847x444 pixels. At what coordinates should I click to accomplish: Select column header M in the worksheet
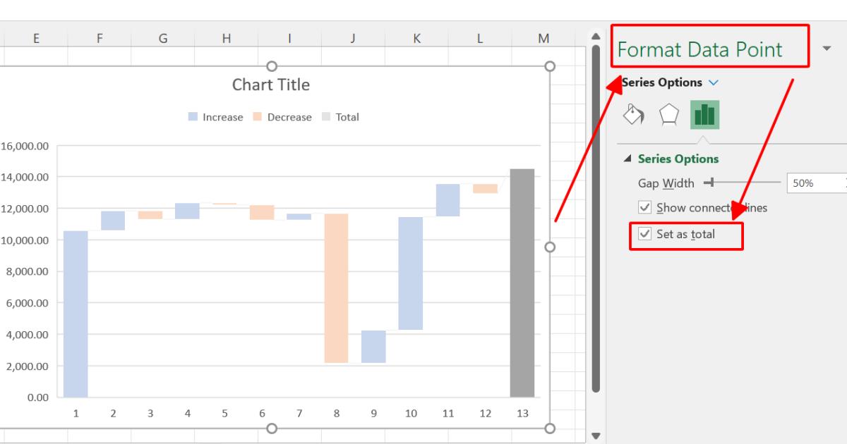(543, 38)
